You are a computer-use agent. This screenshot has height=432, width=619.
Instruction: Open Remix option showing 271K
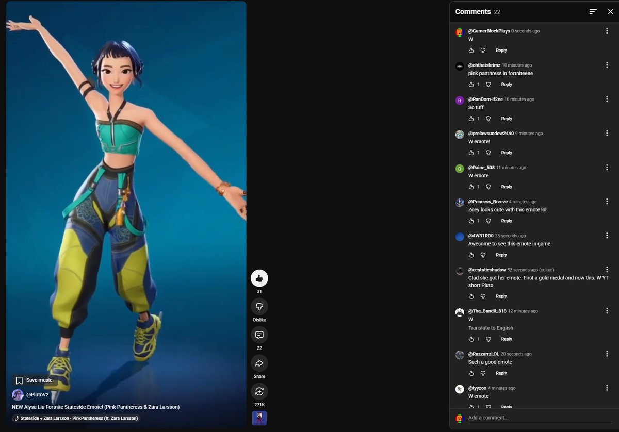[x=259, y=391]
